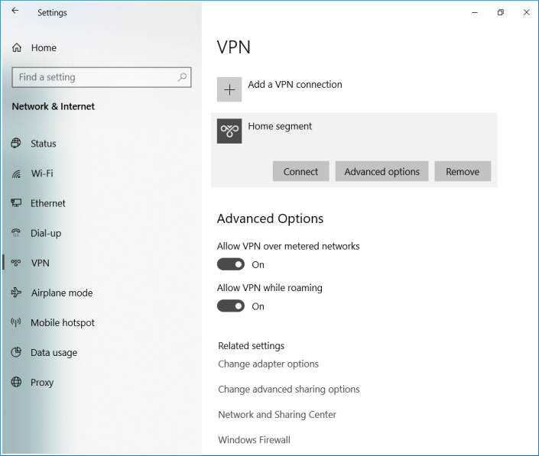Viewport: 539px width, 456px height.
Task: Connect to the Home segment VPN
Action: click(300, 172)
